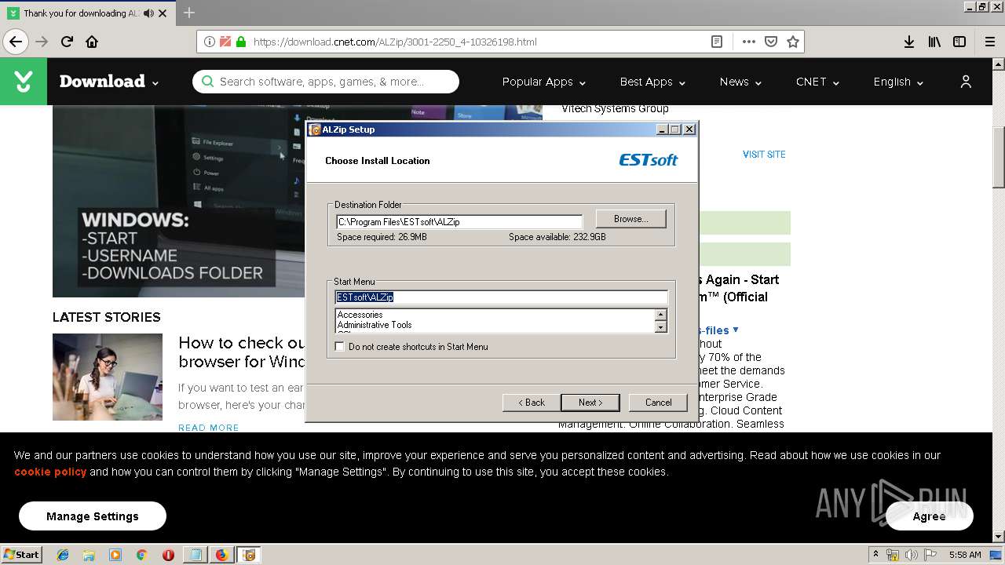Open the English language dropdown
Image resolution: width=1005 pixels, height=565 pixels.
(x=898, y=82)
